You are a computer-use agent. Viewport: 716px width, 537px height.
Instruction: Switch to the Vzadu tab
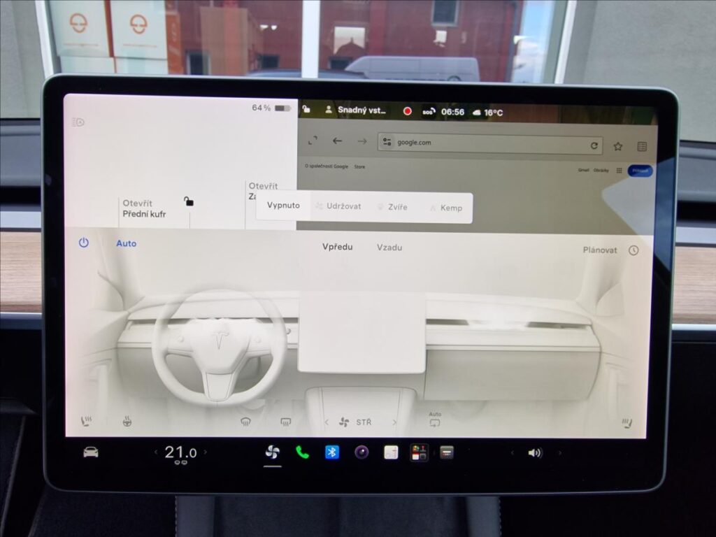tap(389, 248)
